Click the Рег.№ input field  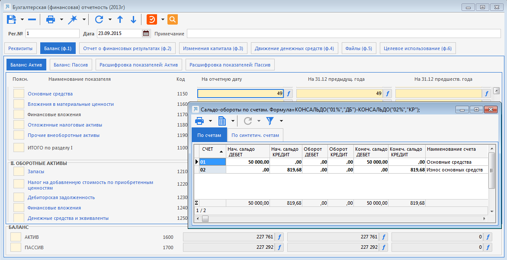[x=52, y=33]
